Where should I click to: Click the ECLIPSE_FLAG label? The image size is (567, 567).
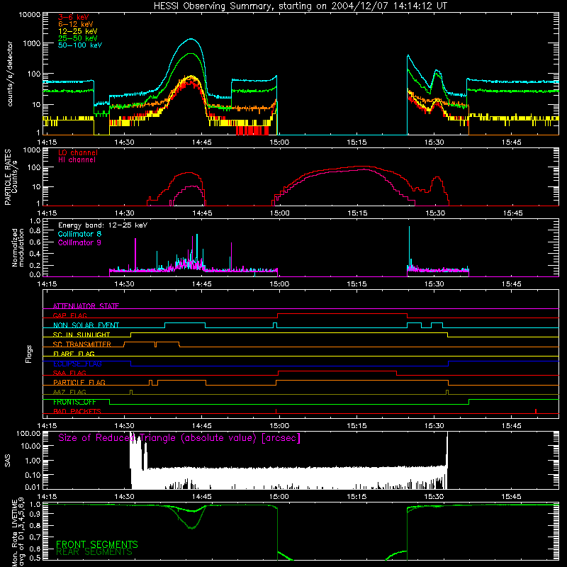(77, 364)
